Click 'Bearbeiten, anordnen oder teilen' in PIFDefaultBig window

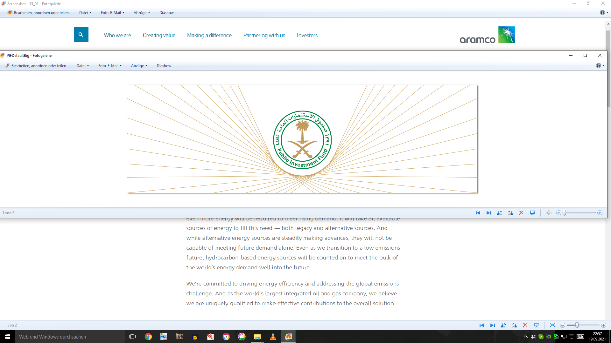click(x=36, y=66)
